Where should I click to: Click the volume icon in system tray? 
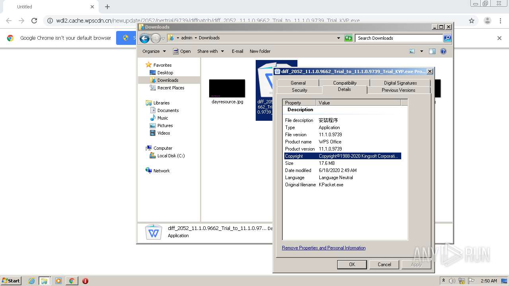(x=452, y=281)
